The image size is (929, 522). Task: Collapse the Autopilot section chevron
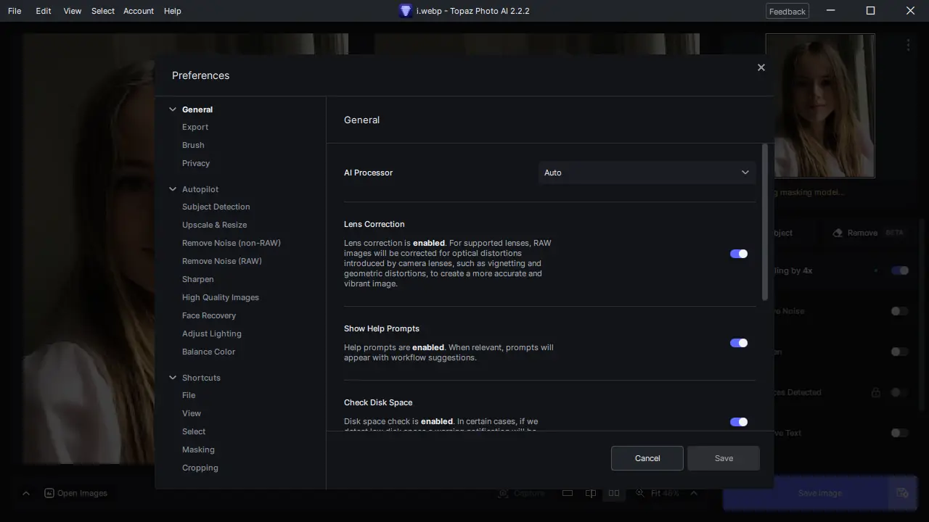pyautogui.click(x=173, y=189)
